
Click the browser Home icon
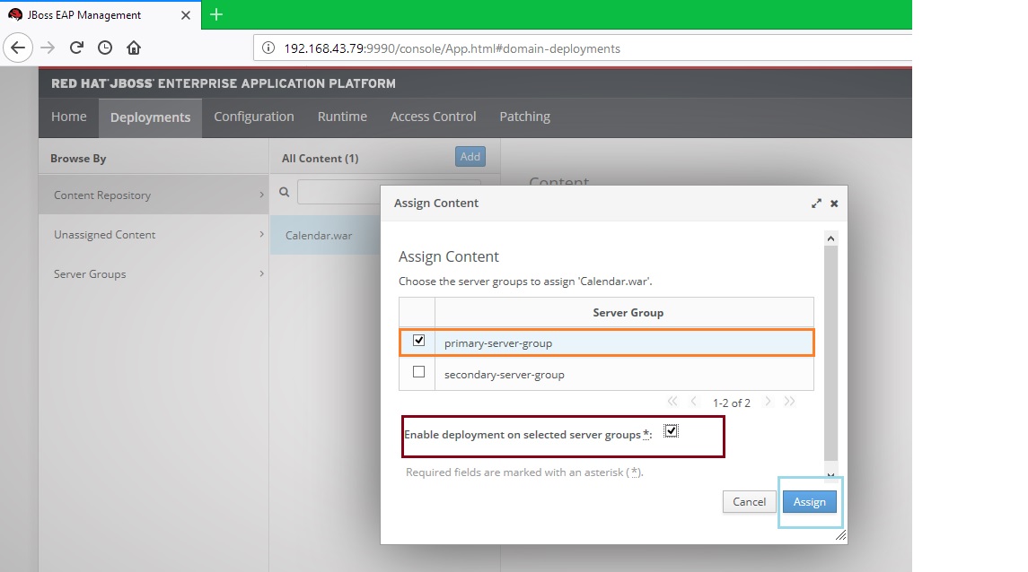[133, 48]
